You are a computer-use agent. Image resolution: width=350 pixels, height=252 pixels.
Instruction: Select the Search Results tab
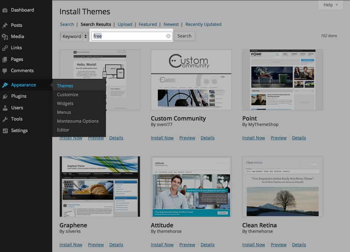[96, 24]
